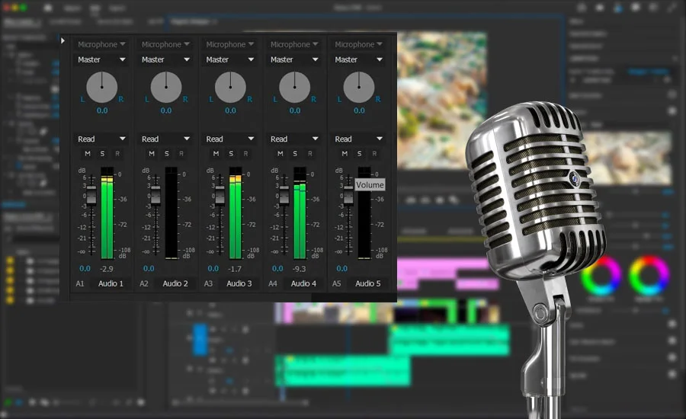Open Master output dropdown on Audio 3

[229, 59]
